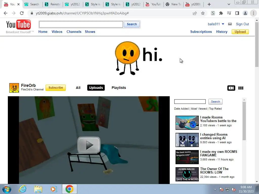The height and width of the screenshot is (194, 259).
Task: Open Action Center flag icon
Action: pos(221,189)
